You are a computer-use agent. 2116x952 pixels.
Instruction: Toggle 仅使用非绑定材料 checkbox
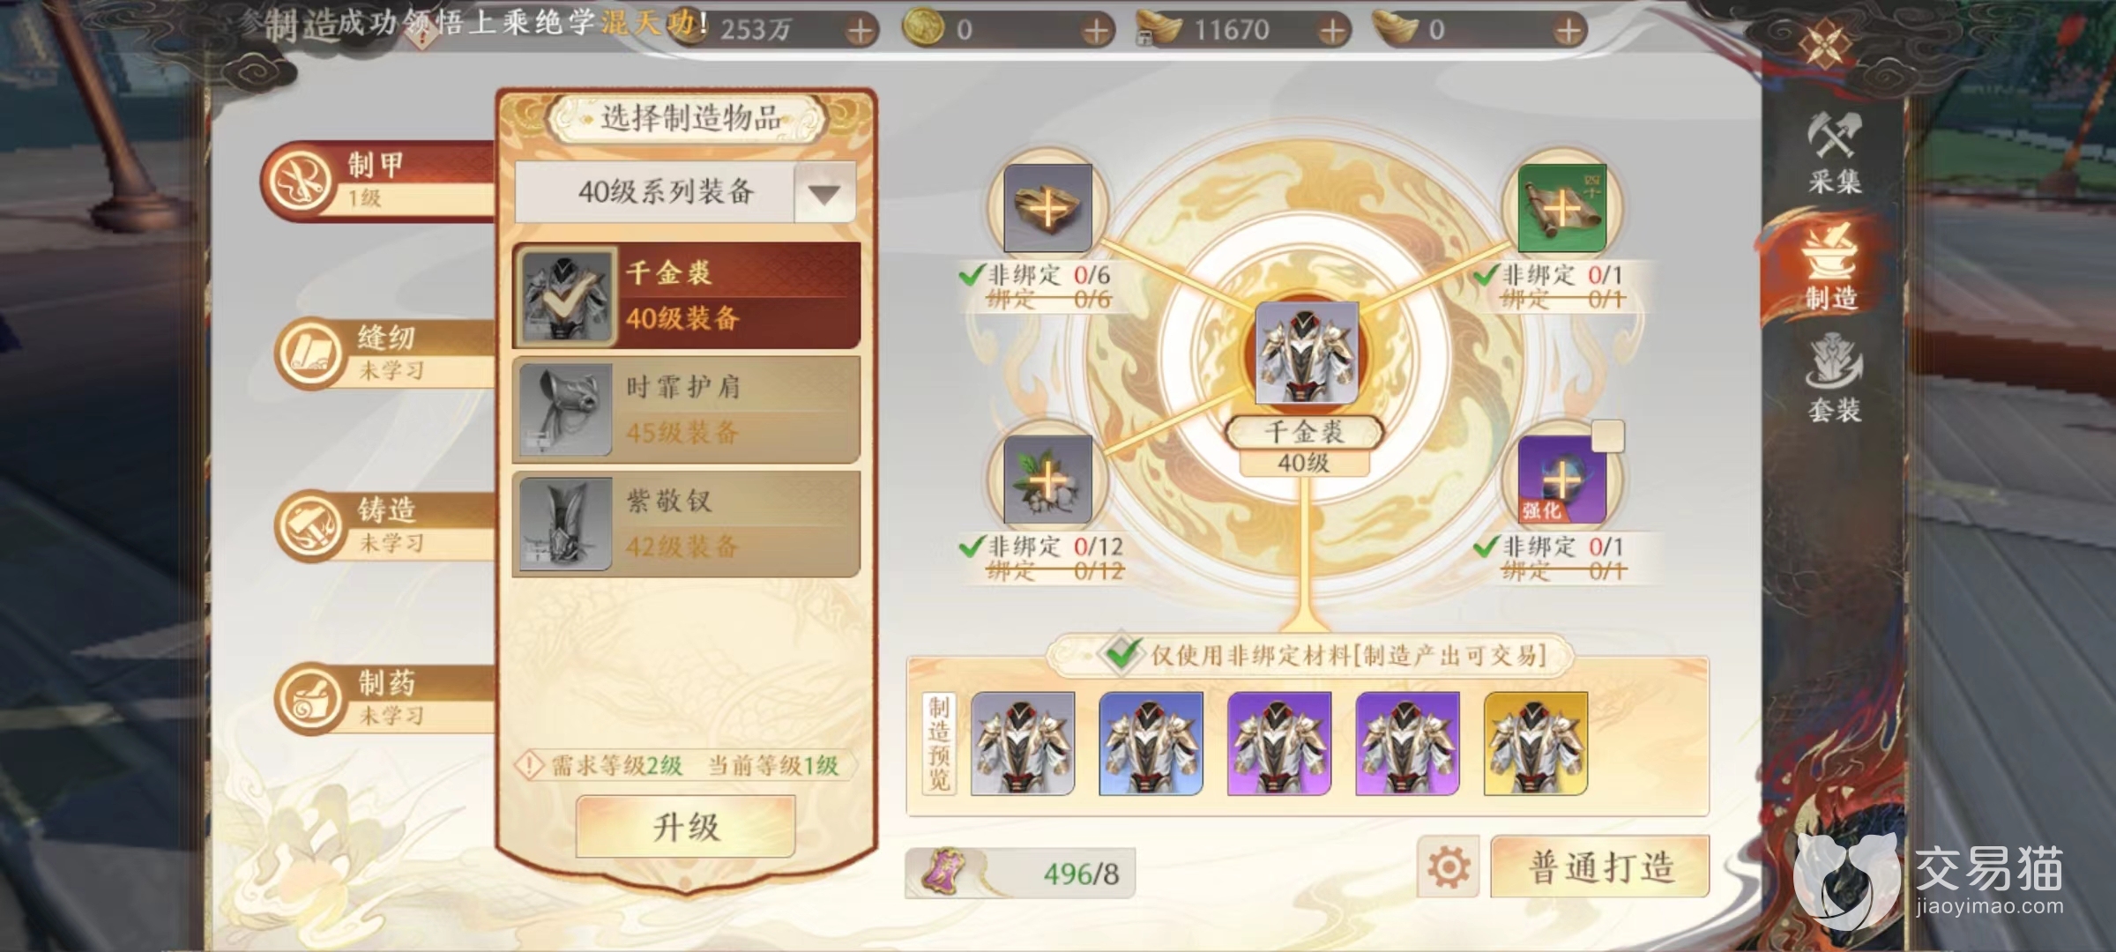1121,654
